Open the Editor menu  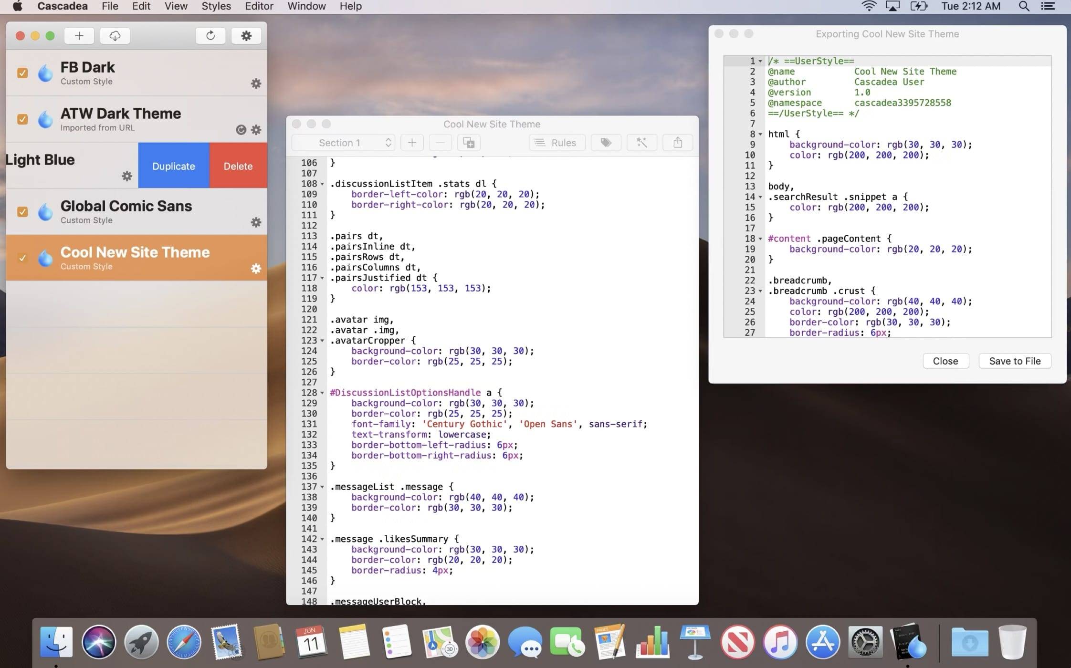coord(259,6)
